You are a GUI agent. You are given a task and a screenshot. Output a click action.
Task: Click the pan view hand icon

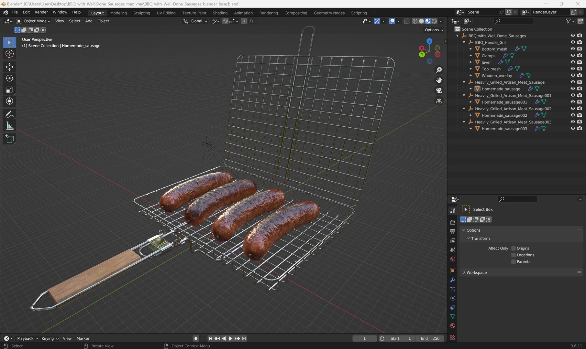pos(439,80)
